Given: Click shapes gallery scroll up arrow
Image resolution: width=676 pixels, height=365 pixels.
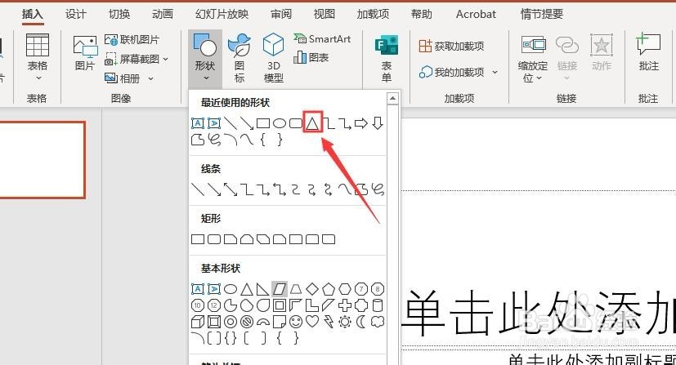Looking at the screenshot, I should point(392,99).
